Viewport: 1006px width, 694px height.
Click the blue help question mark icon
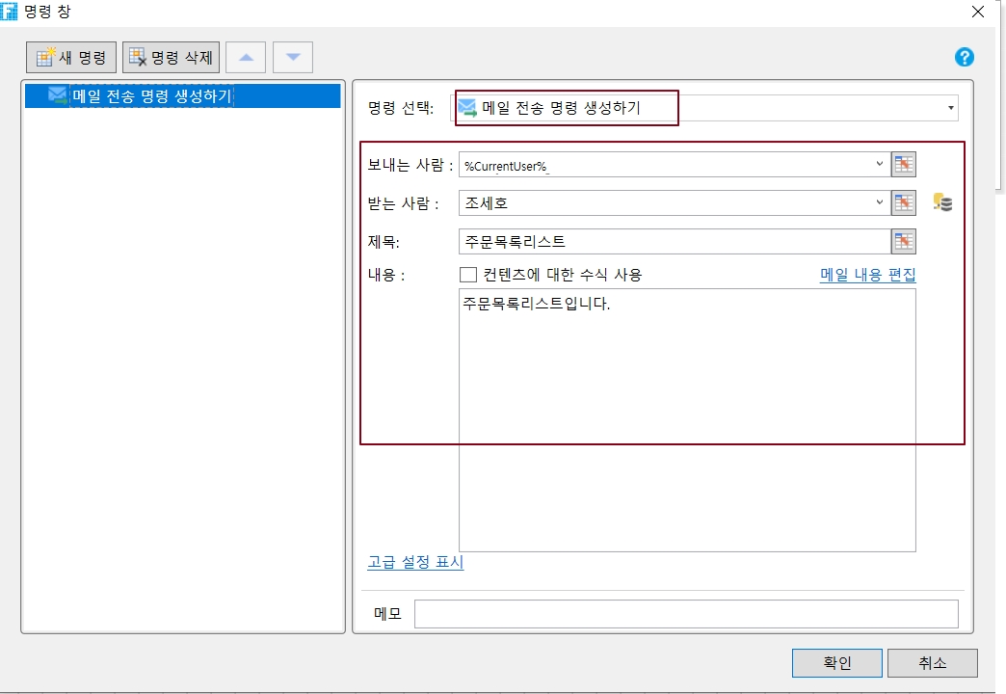pos(964,57)
